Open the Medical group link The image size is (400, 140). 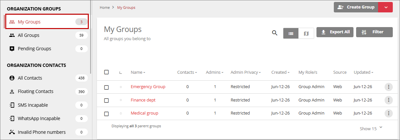coord(144,113)
